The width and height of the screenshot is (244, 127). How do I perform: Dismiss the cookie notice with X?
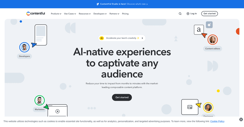coord(241,120)
